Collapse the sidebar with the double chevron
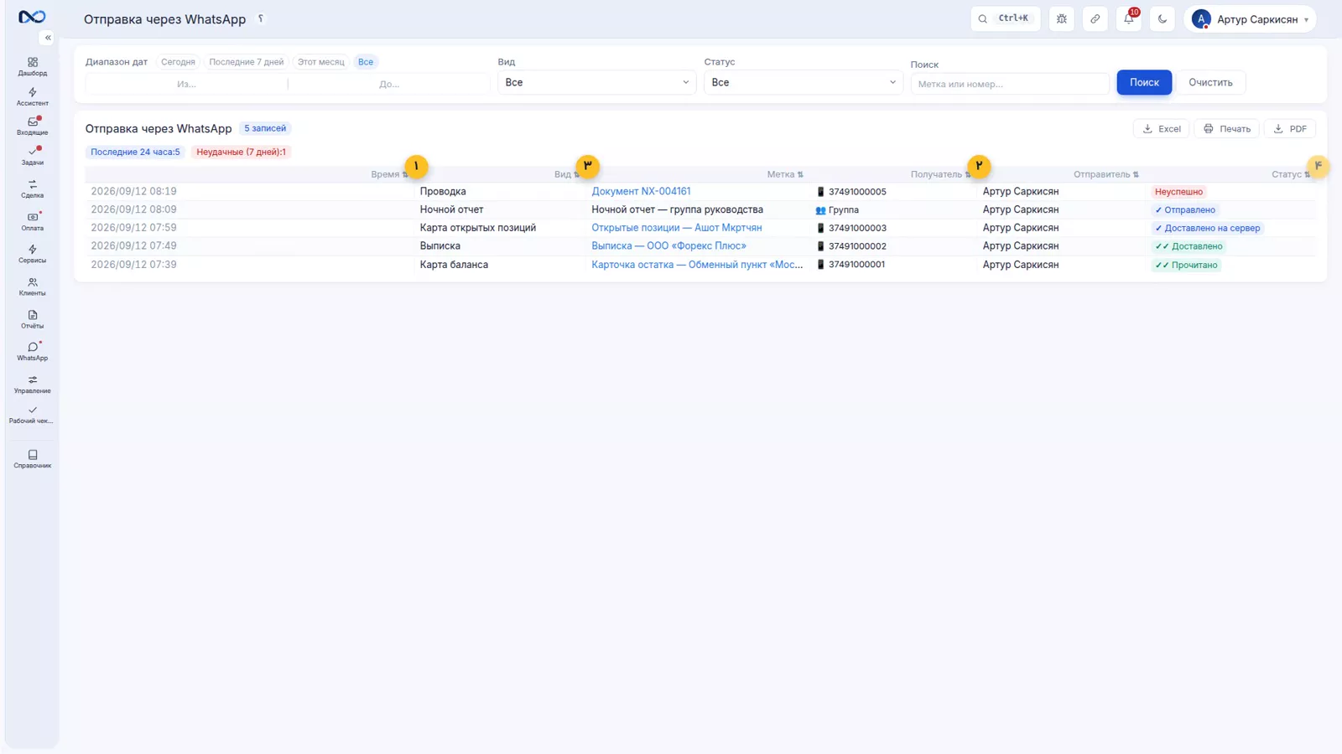 click(48, 38)
